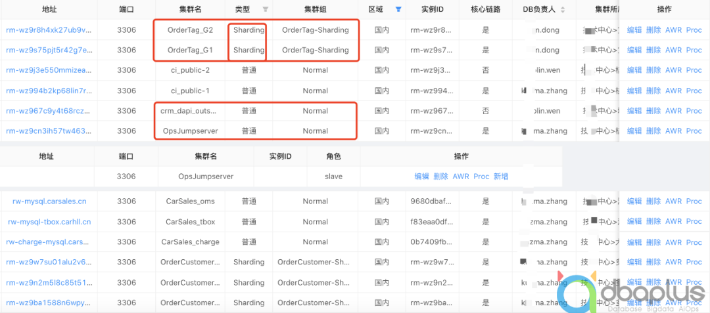Select instance ID f83eaa0df cell
This screenshot has height=313, width=710.
[431, 222]
